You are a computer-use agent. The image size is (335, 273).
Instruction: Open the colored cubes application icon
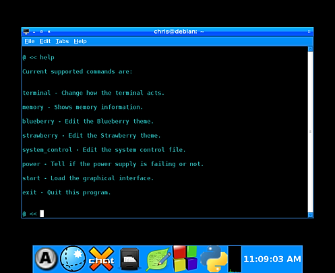[x=185, y=259]
